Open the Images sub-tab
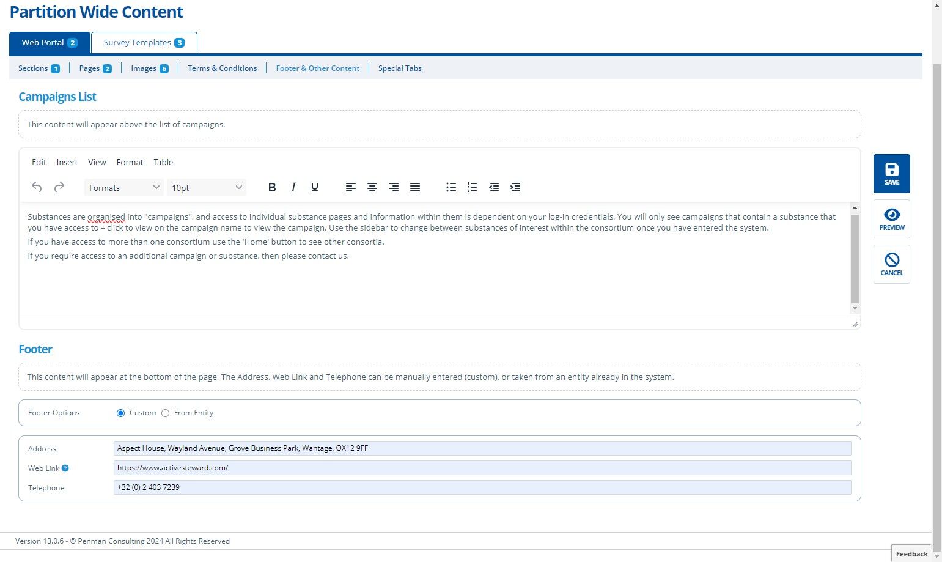 pos(150,68)
